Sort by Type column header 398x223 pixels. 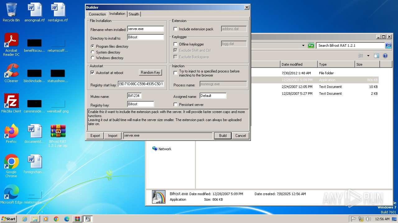[x=336, y=64]
